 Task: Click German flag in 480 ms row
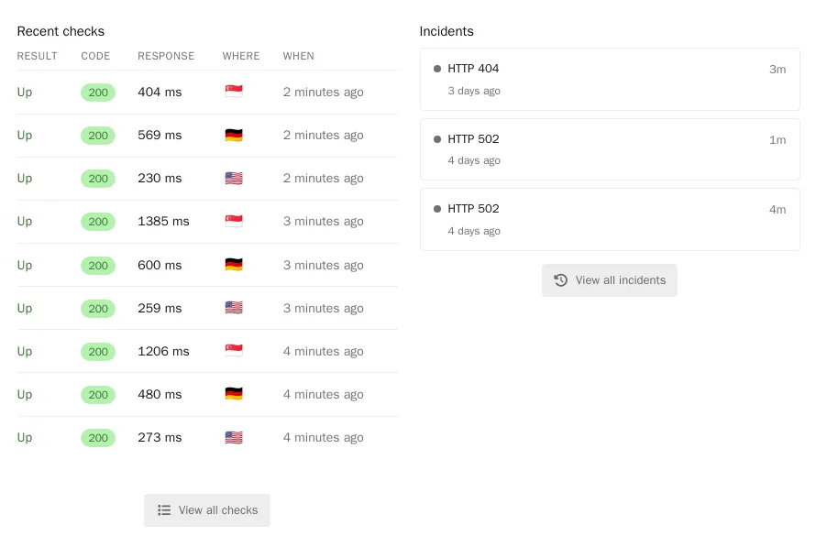tap(234, 394)
